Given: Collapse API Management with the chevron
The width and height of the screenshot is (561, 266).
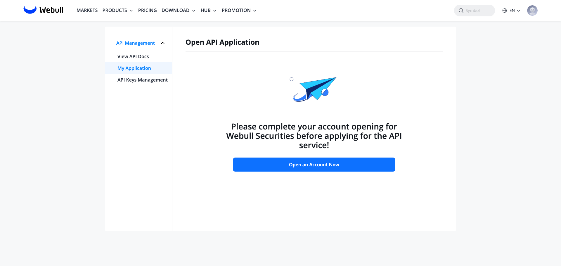Looking at the screenshot, I should click(163, 43).
